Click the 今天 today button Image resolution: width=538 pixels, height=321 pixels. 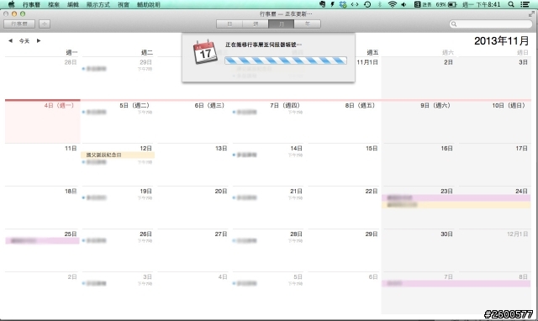tap(24, 41)
